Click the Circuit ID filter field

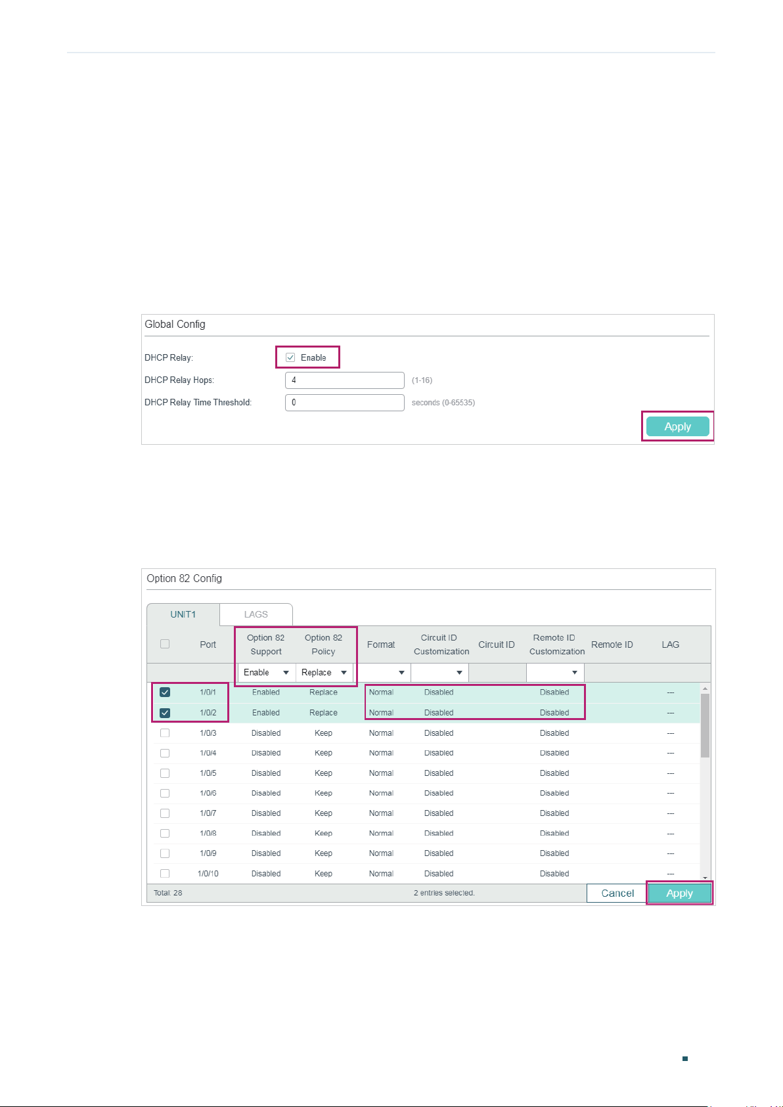(x=497, y=673)
